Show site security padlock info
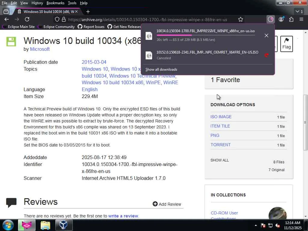 (64, 20)
